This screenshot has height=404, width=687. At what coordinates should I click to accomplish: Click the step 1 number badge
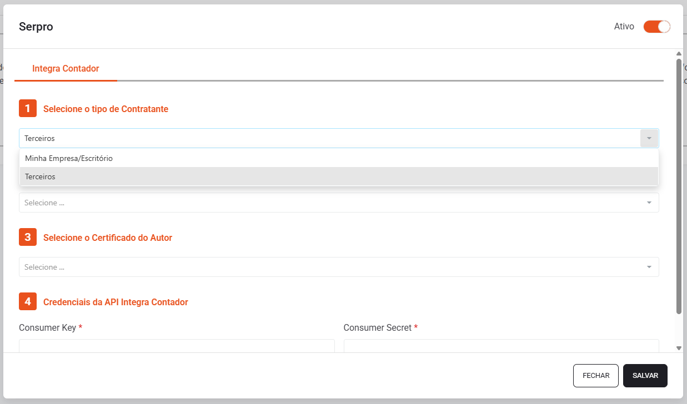pos(28,109)
